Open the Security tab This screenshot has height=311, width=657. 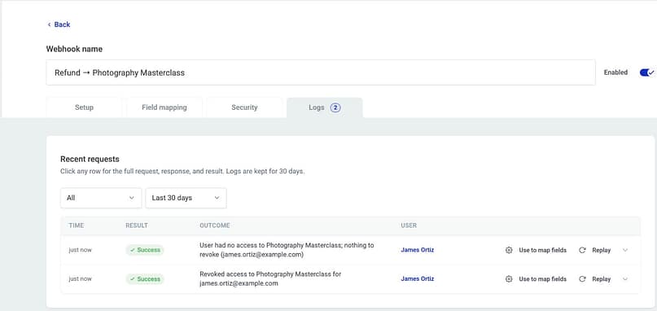[244, 107]
